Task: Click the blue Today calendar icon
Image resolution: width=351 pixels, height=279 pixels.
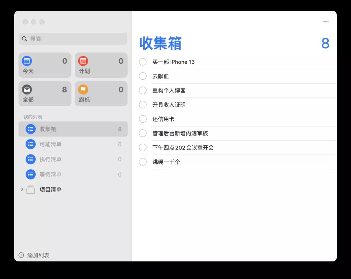Action: [x=27, y=61]
